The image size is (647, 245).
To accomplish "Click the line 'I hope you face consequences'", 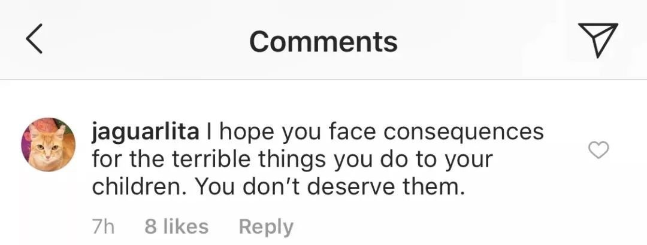I will coord(374,132).
